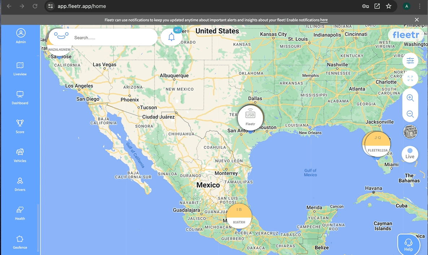Click the Fleetr smiley logo in search bar
Screen dimensions: 428x255
click(61, 36)
